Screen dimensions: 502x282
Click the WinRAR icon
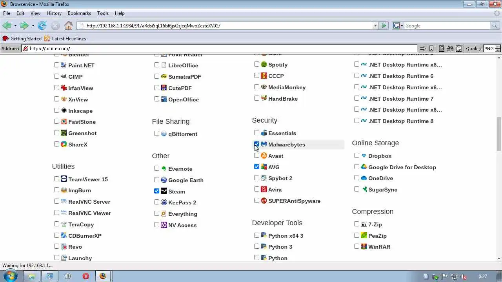coord(364,247)
